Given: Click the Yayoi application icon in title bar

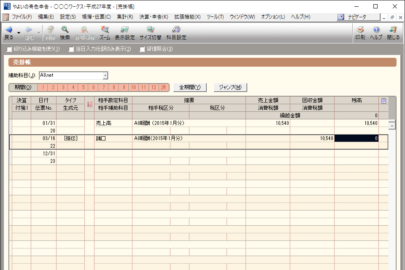Looking at the screenshot, I should 7,6.
